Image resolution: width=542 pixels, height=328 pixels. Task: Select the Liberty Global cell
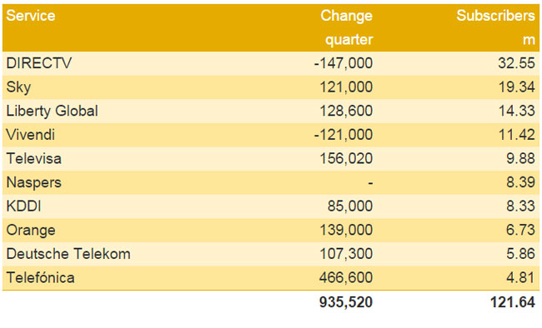53,111
